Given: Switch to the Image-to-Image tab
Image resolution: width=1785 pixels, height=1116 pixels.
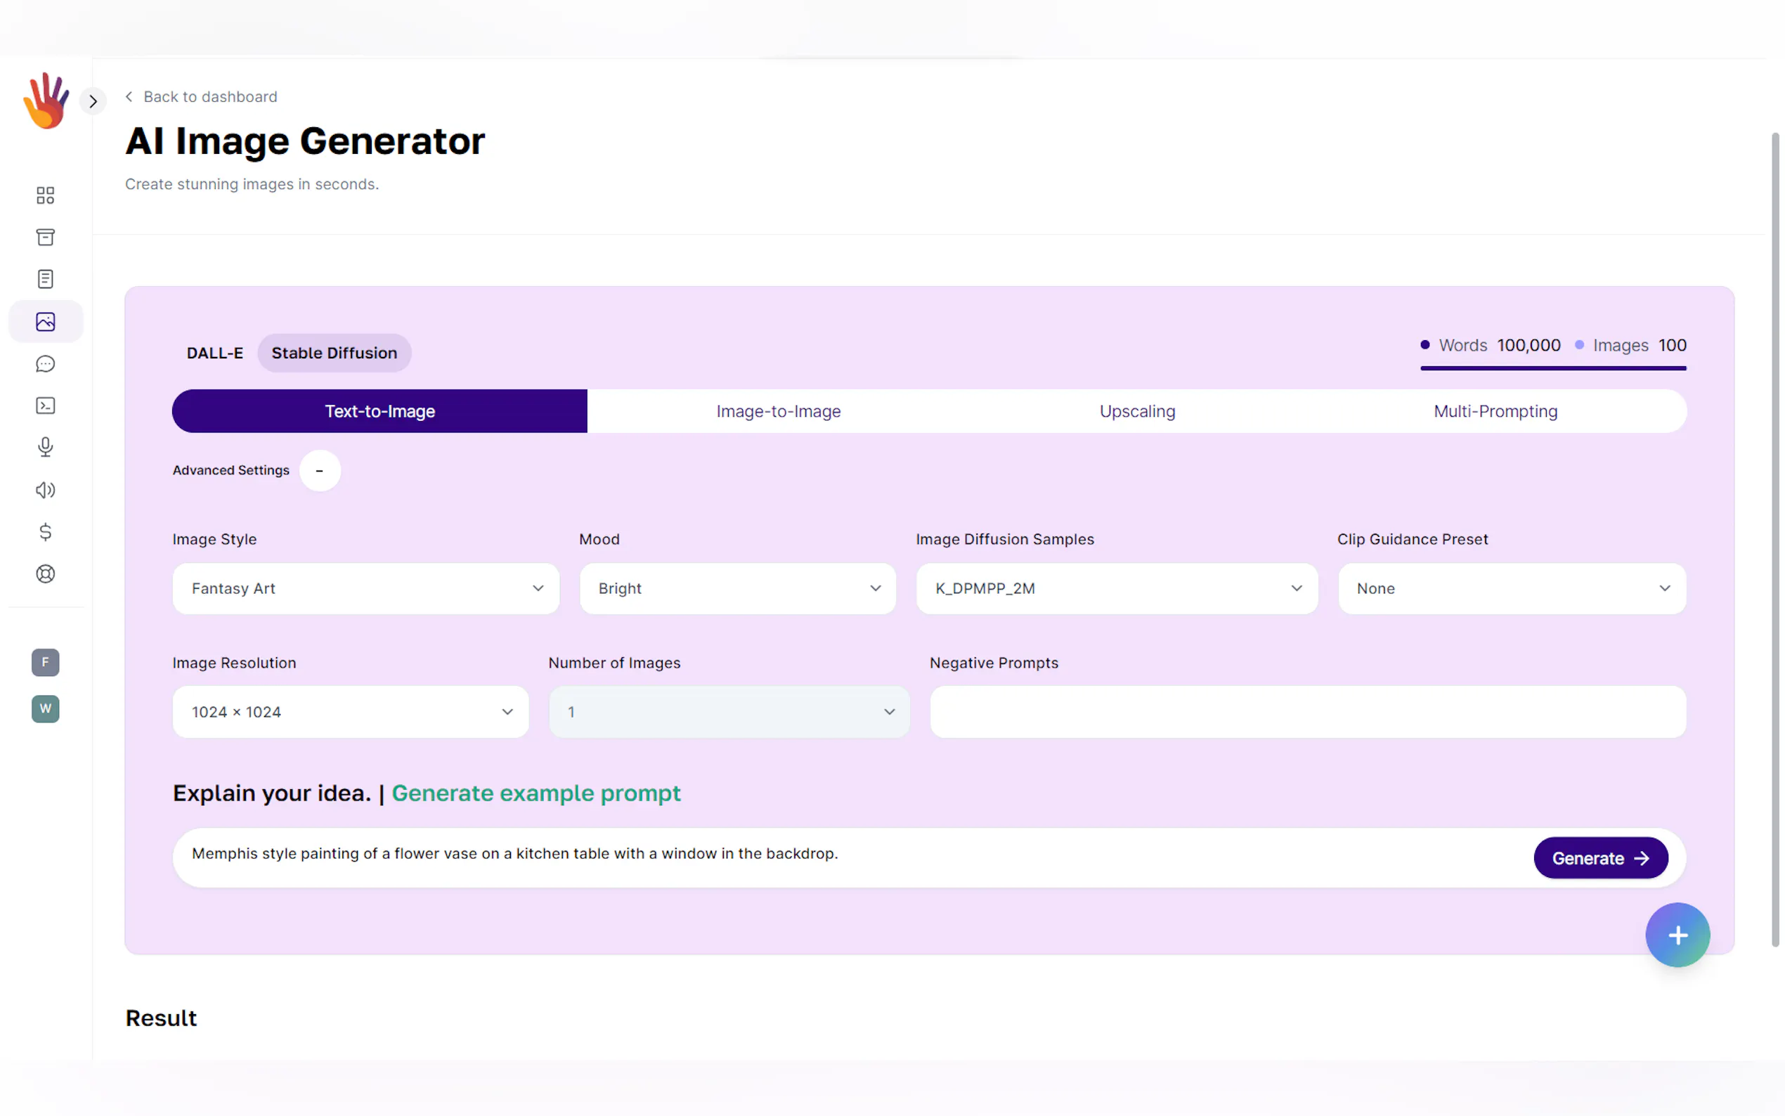Looking at the screenshot, I should coord(778,411).
